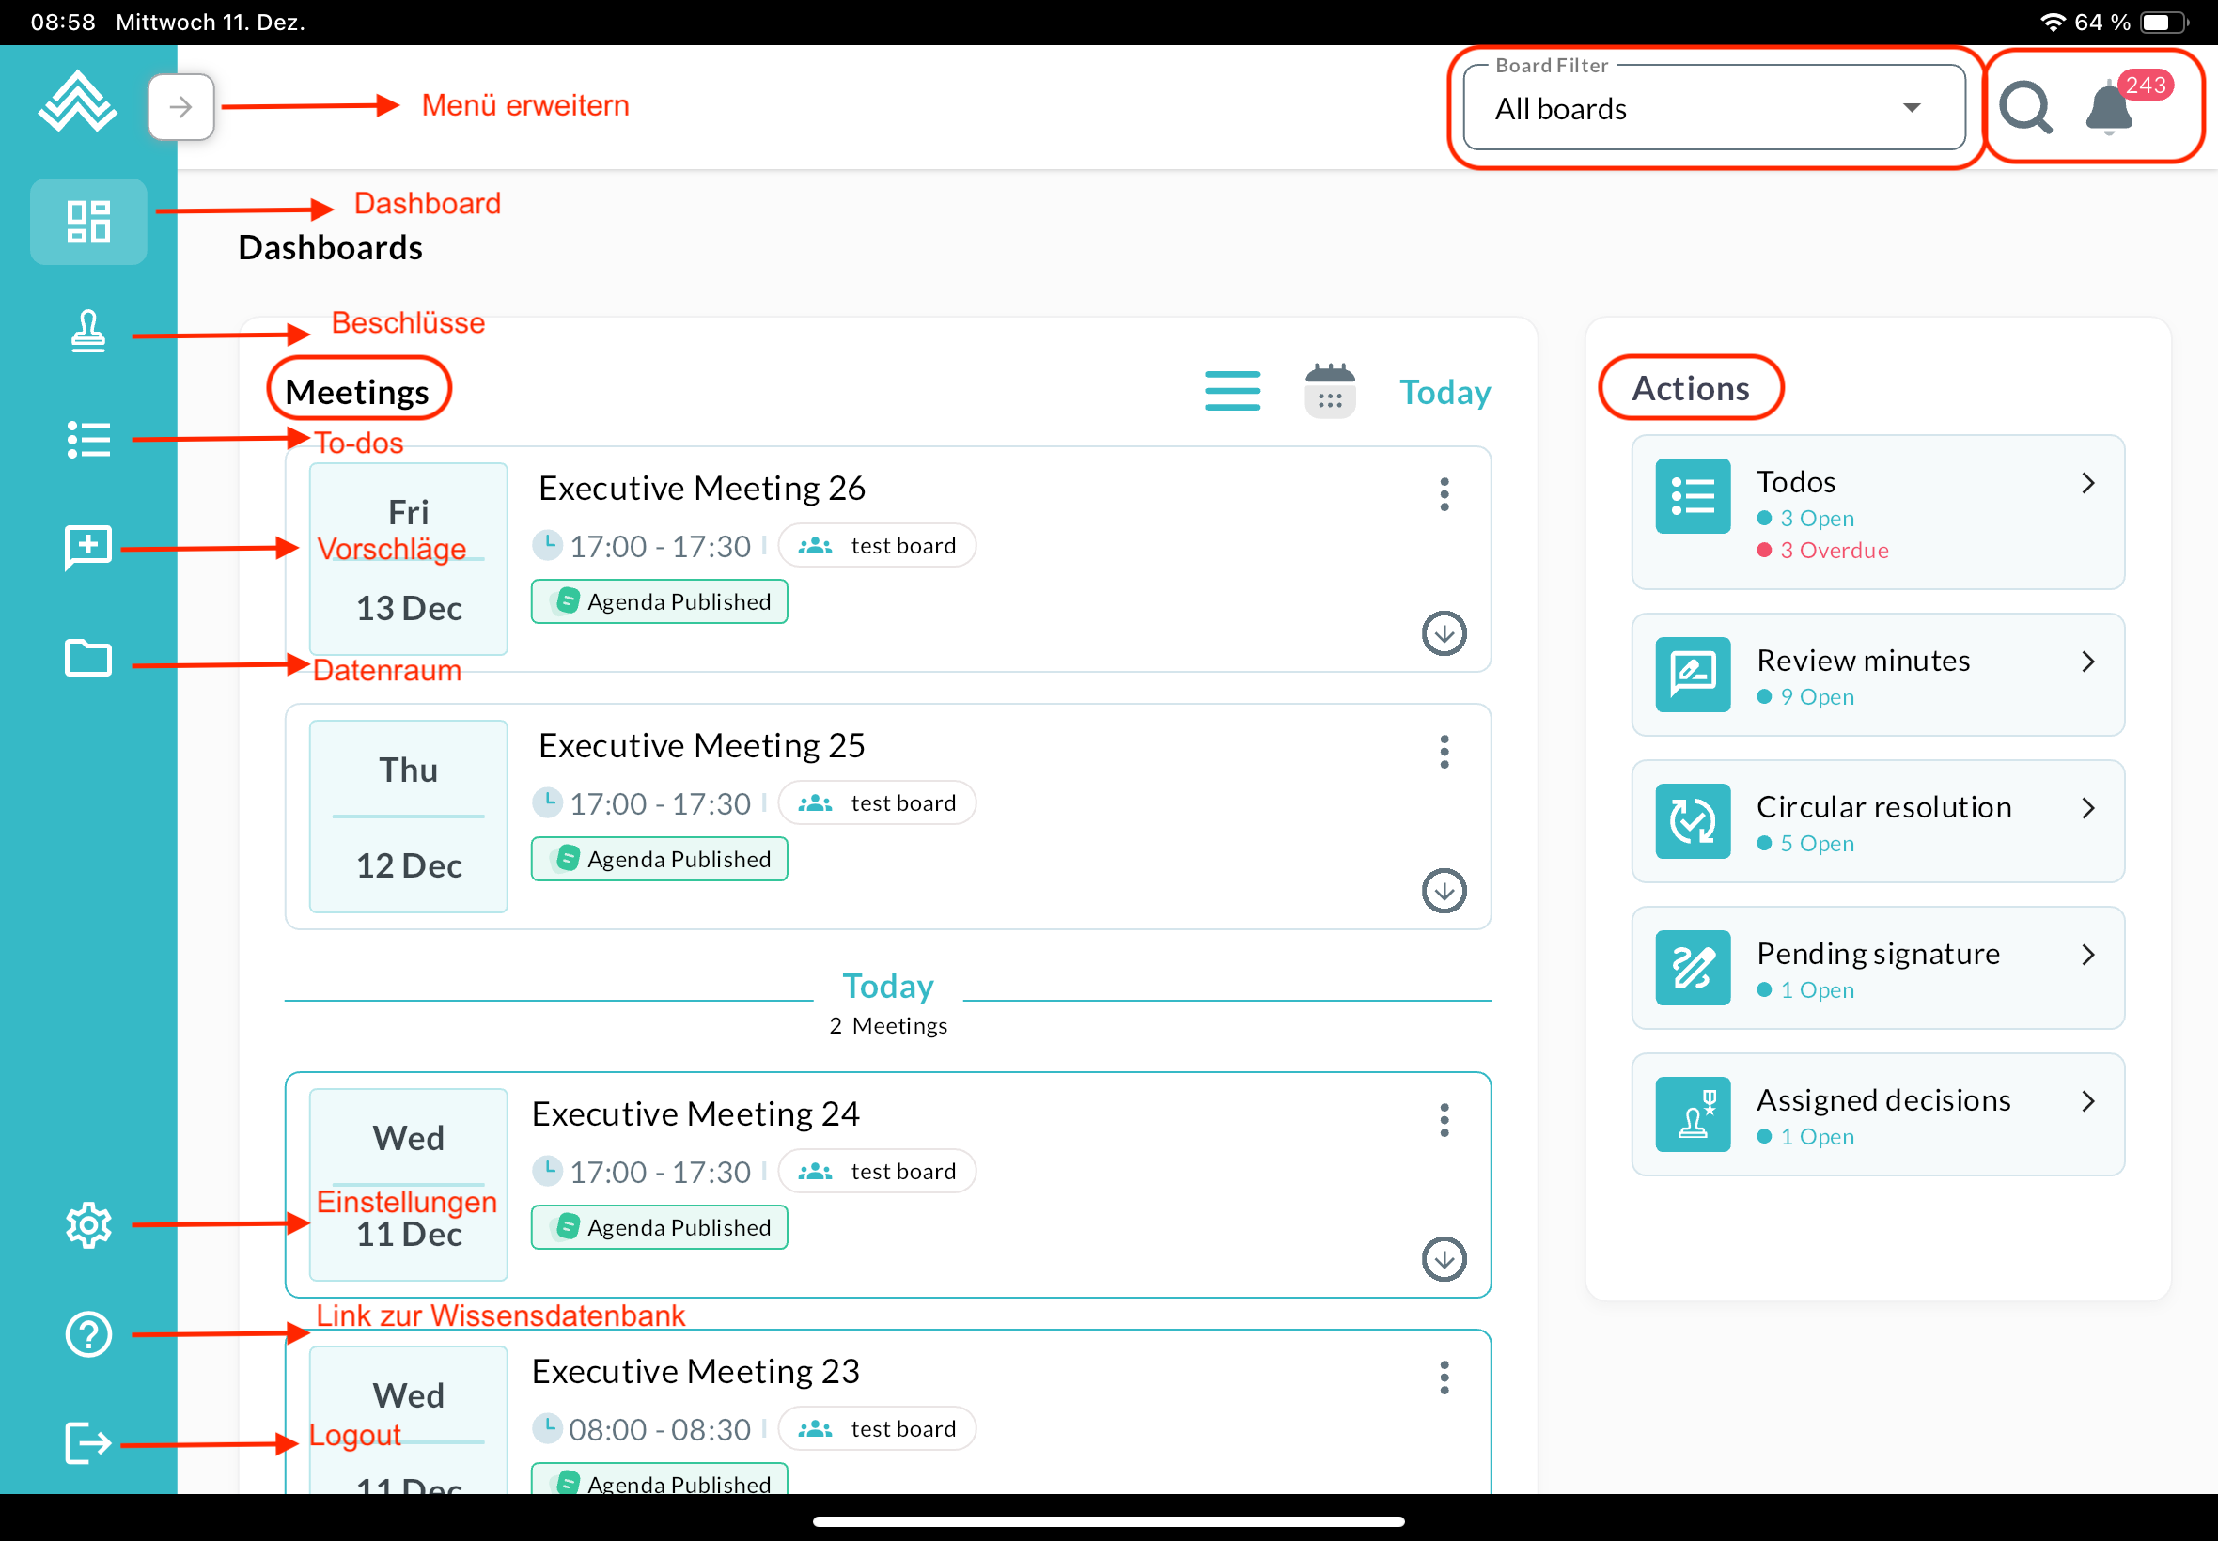Open Executive Meeting 23 three-dot menu
This screenshot has width=2218, height=1541.
coord(1444,1377)
